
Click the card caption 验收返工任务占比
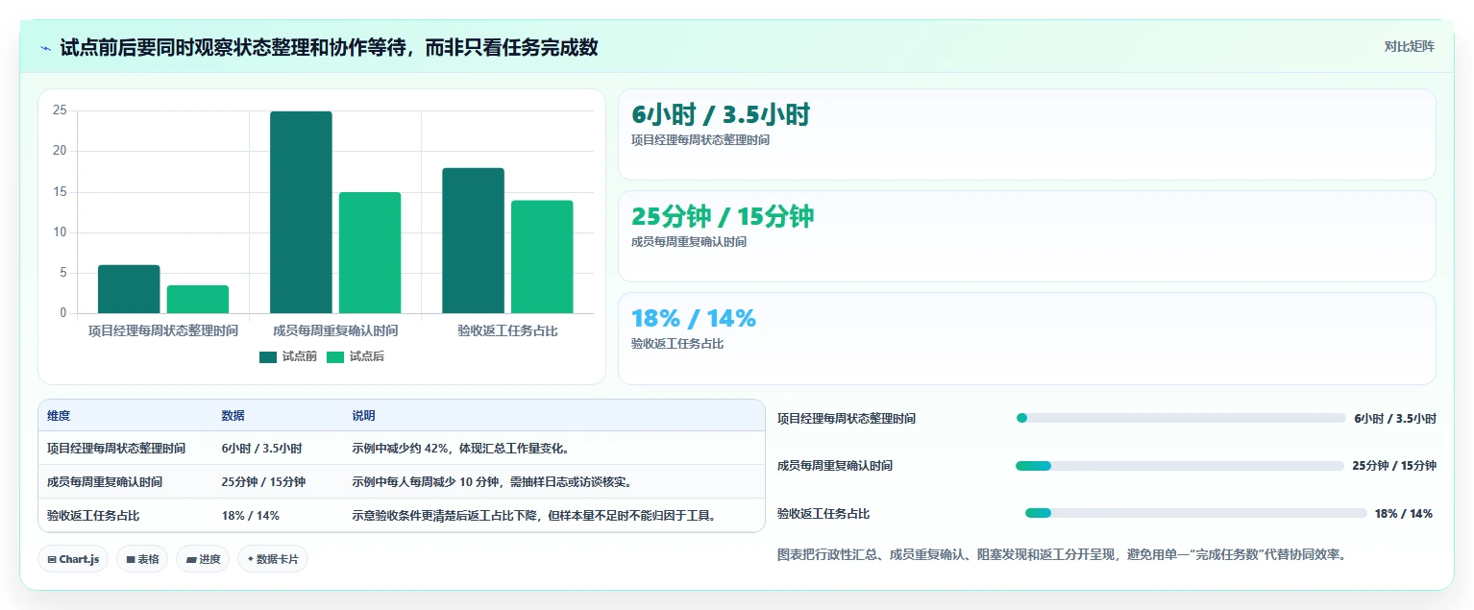tap(677, 344)
